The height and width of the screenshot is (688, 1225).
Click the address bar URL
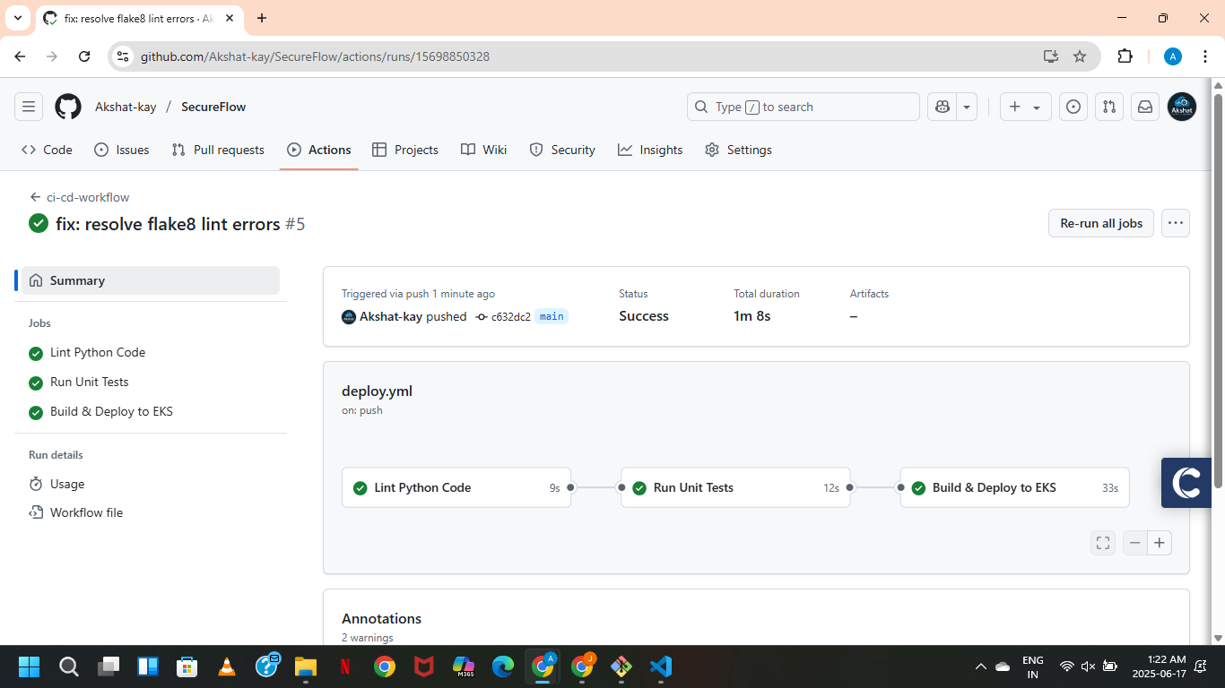point(315,56)
